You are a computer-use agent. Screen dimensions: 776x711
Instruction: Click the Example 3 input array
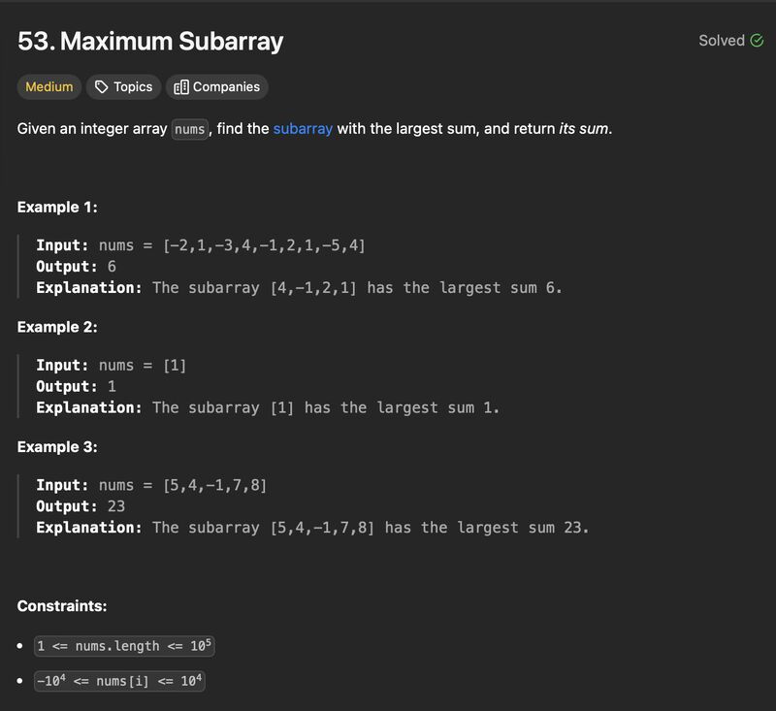click(x=214, y=485)
